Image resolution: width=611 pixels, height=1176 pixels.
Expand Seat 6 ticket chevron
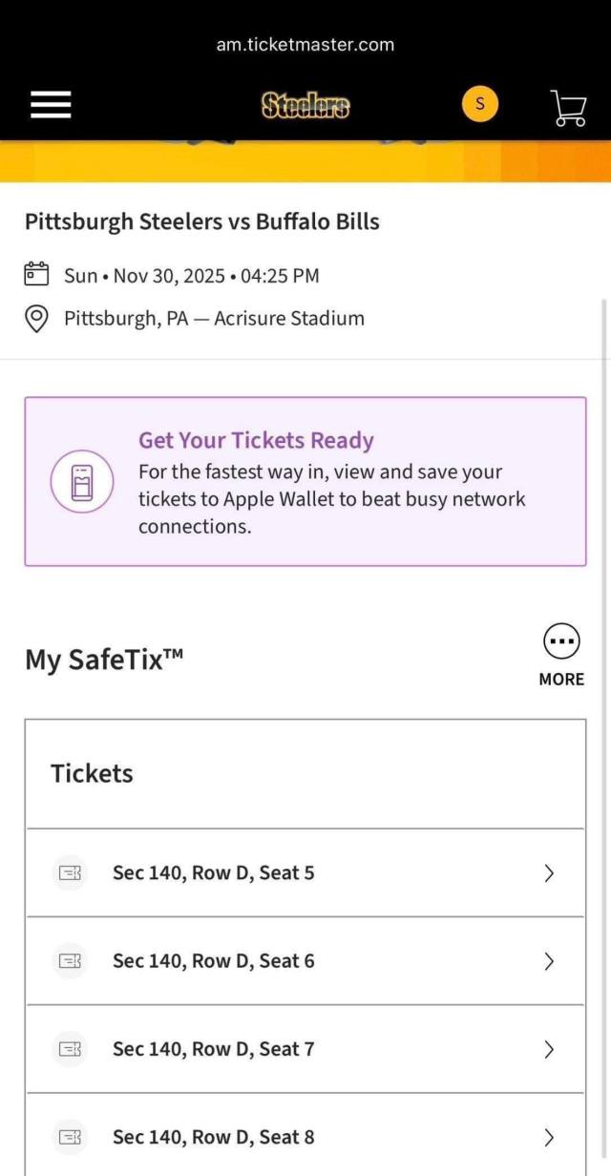click(x=549, y=961)
